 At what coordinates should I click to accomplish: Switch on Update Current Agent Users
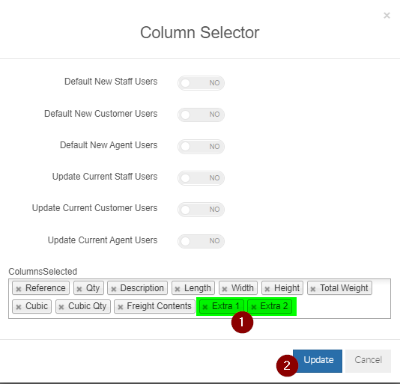coord(201,241)
